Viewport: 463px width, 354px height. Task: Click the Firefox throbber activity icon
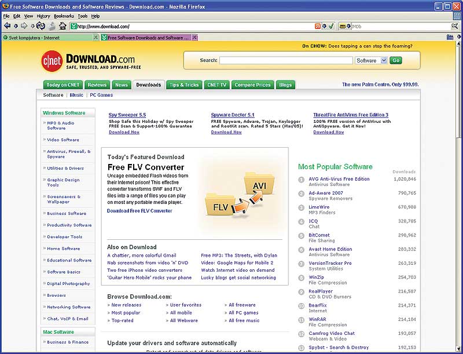457,16
